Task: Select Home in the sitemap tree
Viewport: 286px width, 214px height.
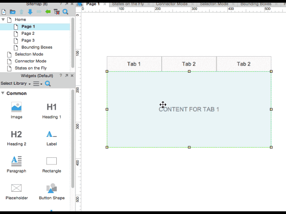Action: tap(21, 20)
